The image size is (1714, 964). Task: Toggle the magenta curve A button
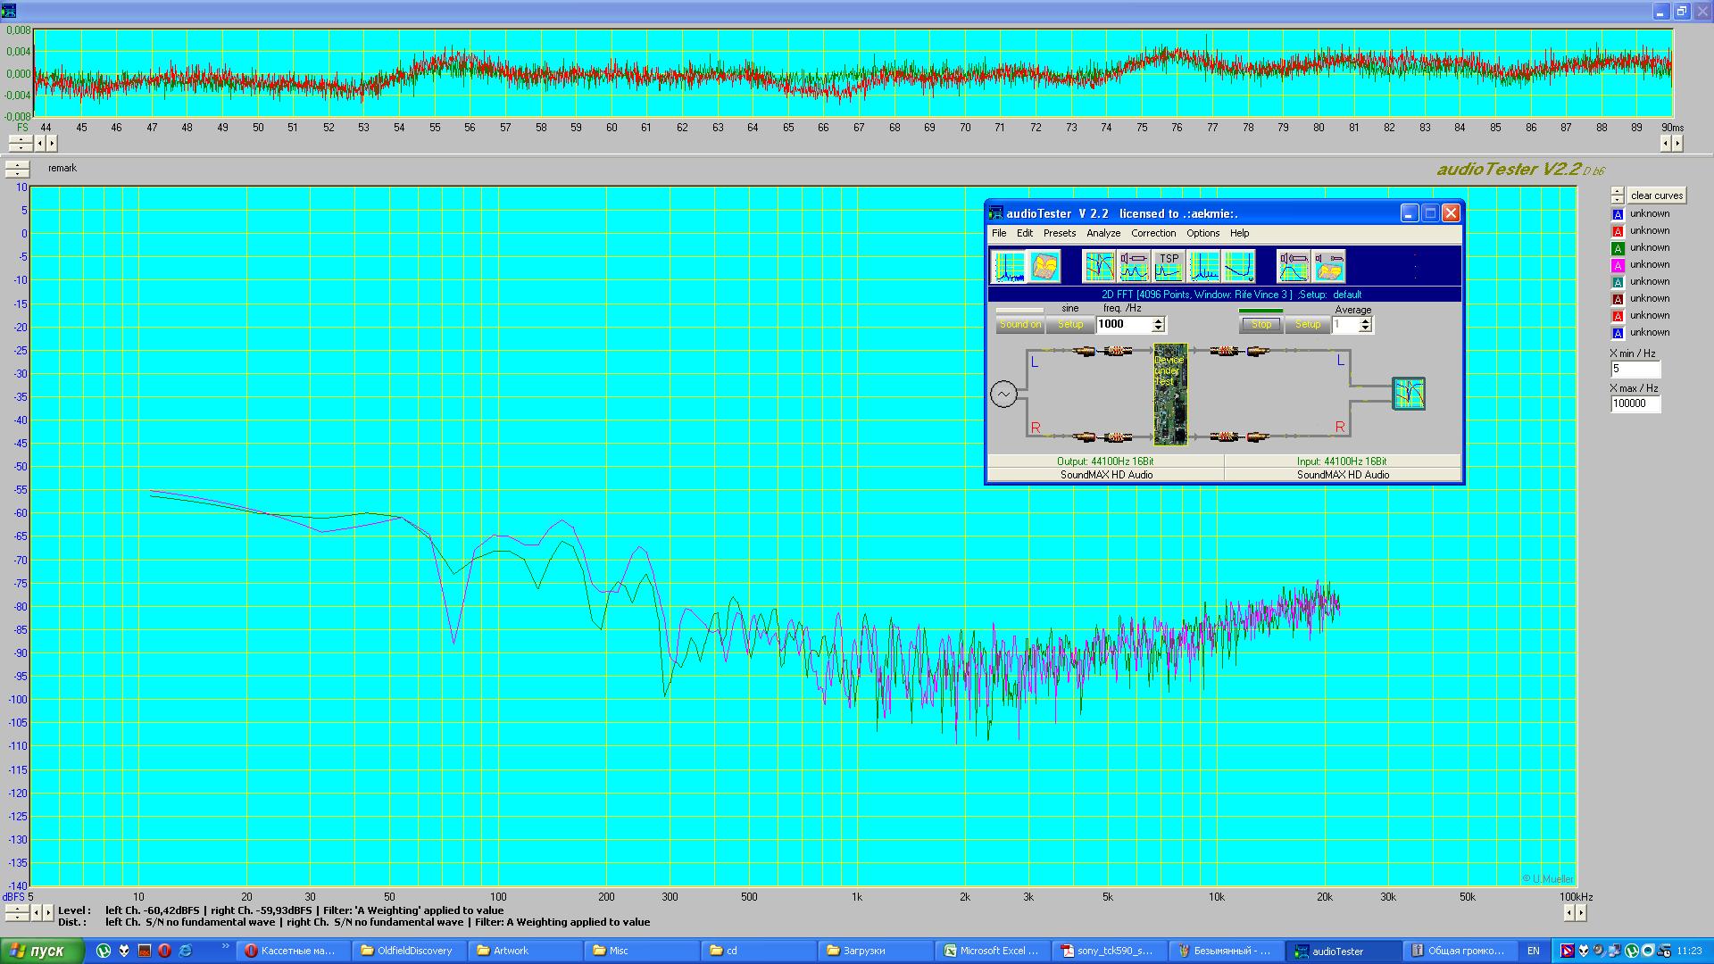(x=1617, y=265)
